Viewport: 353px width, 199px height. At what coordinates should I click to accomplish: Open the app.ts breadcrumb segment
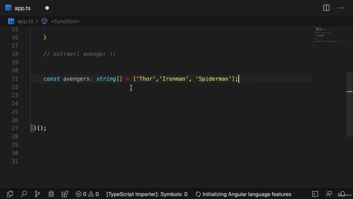[25, 21]
